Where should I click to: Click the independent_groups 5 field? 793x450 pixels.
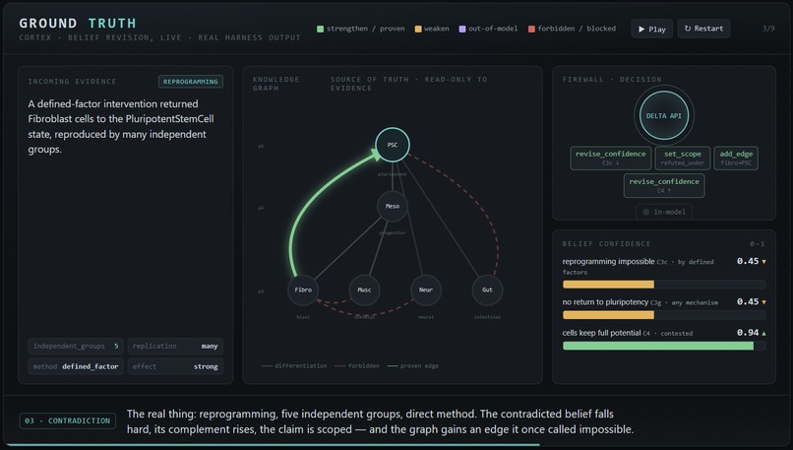tap(76, 347)
